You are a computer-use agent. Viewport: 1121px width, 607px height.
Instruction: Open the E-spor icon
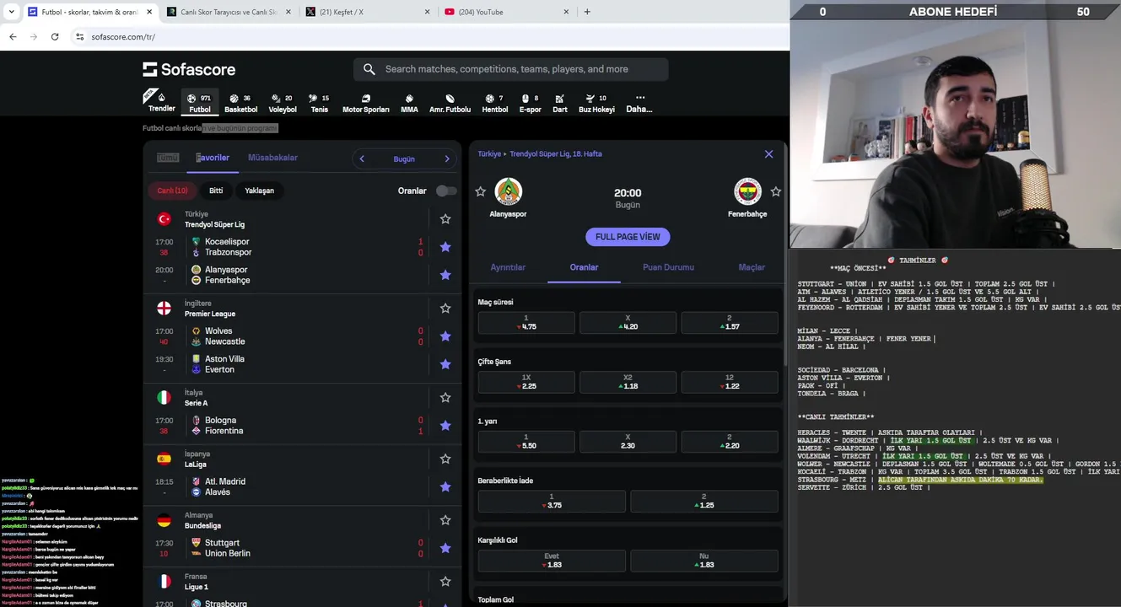(530, 103)
